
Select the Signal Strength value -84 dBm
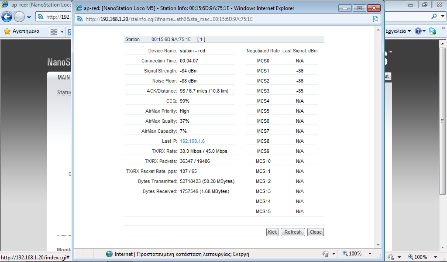[x=189, y=71]
